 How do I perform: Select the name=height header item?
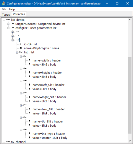coord(47,73)
